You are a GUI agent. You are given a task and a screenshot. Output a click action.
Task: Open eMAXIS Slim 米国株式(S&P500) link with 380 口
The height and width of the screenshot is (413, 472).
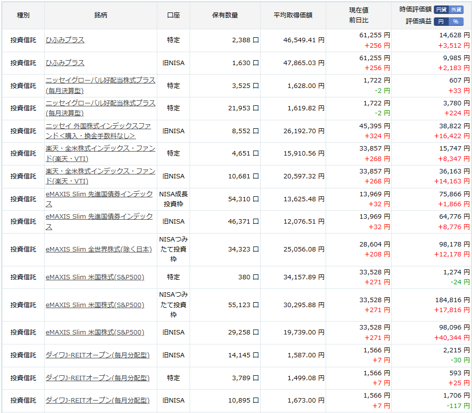pyautogui.click(x=95, y=277)
